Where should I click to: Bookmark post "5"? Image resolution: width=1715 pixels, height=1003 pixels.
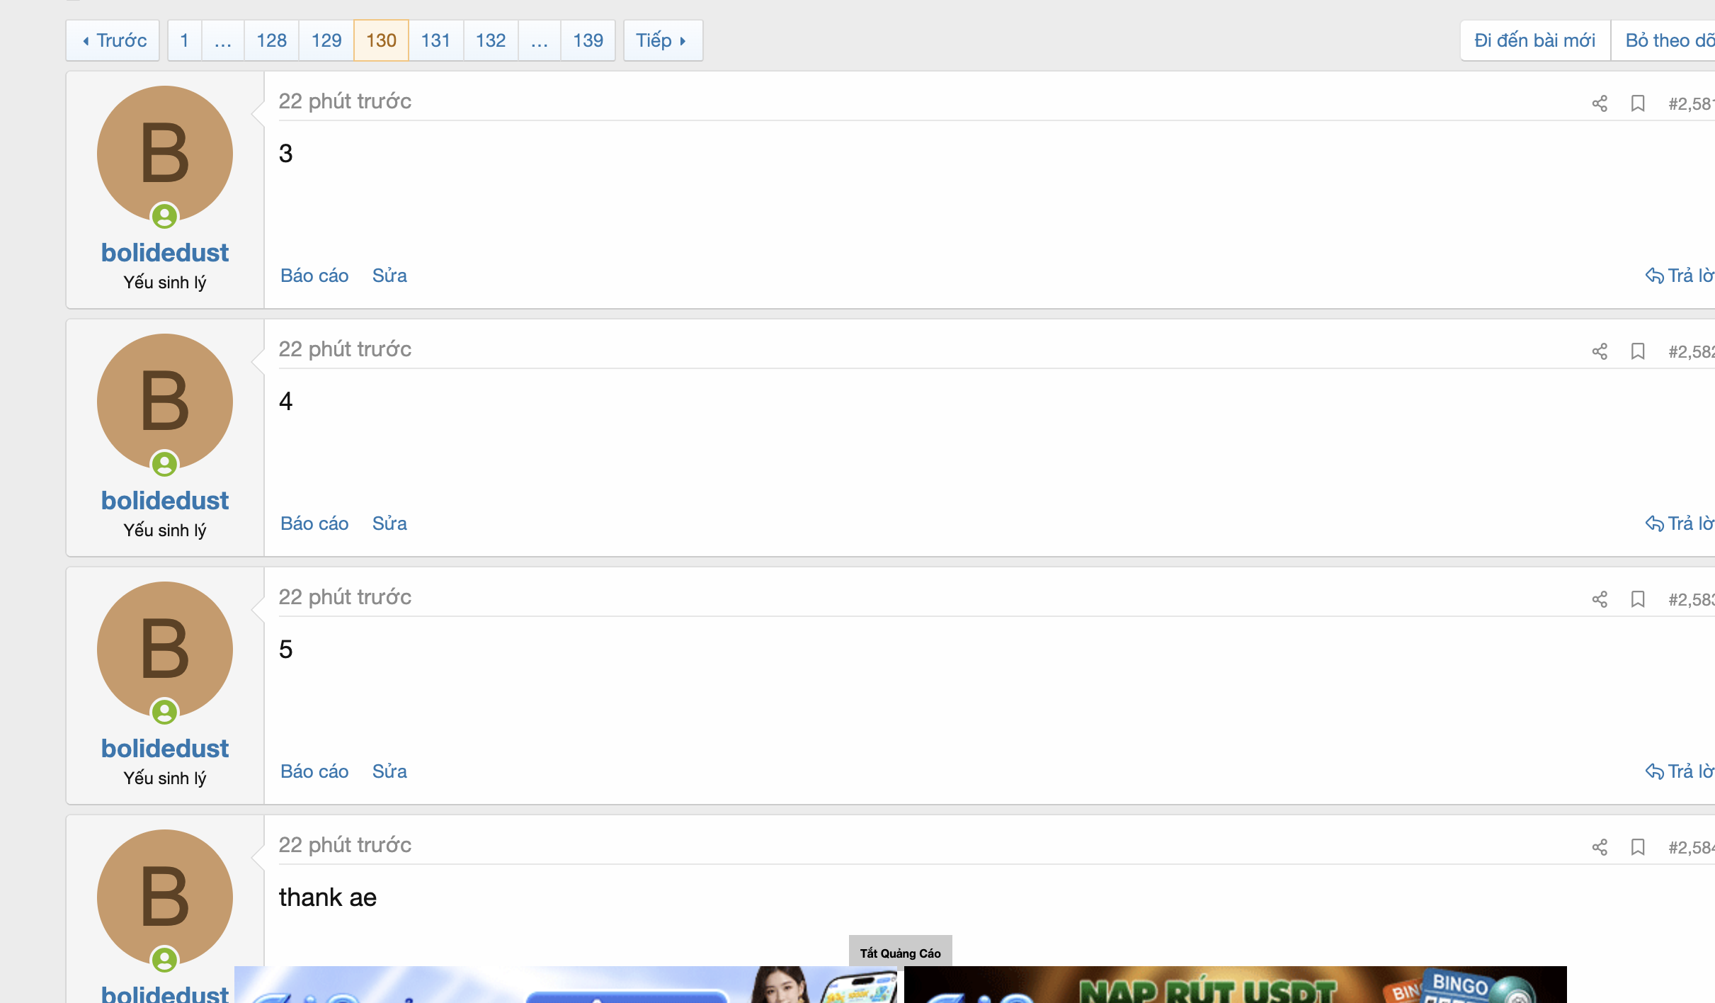1639,599
